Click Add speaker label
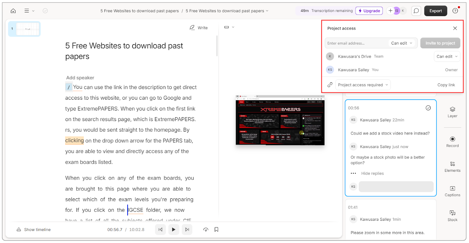The image size is (469, 243). 80,78
